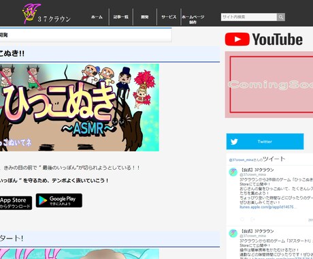
Task: Click avatar of the ひっこぬき tweet
Action: pyautogui.click(x=233, y=172)
